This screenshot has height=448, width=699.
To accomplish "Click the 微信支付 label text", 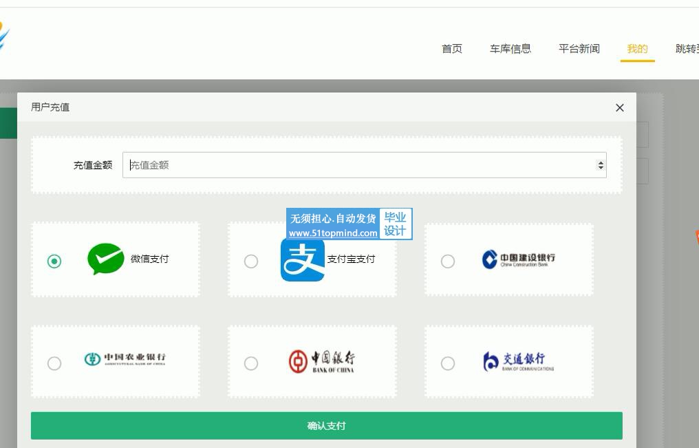I will coord(150,259).
